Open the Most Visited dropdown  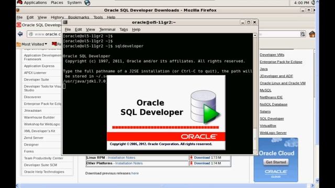pos(34,44)
